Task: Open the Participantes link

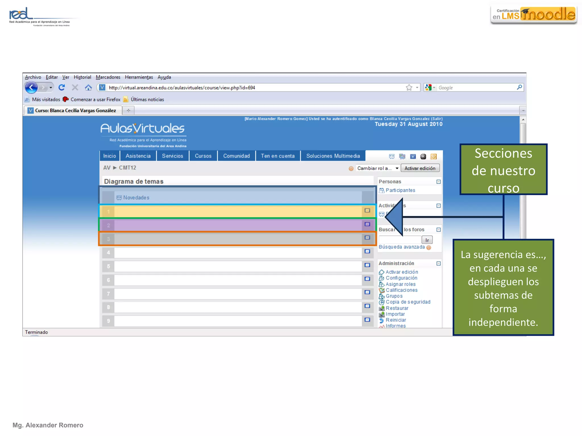Action: 400,190
